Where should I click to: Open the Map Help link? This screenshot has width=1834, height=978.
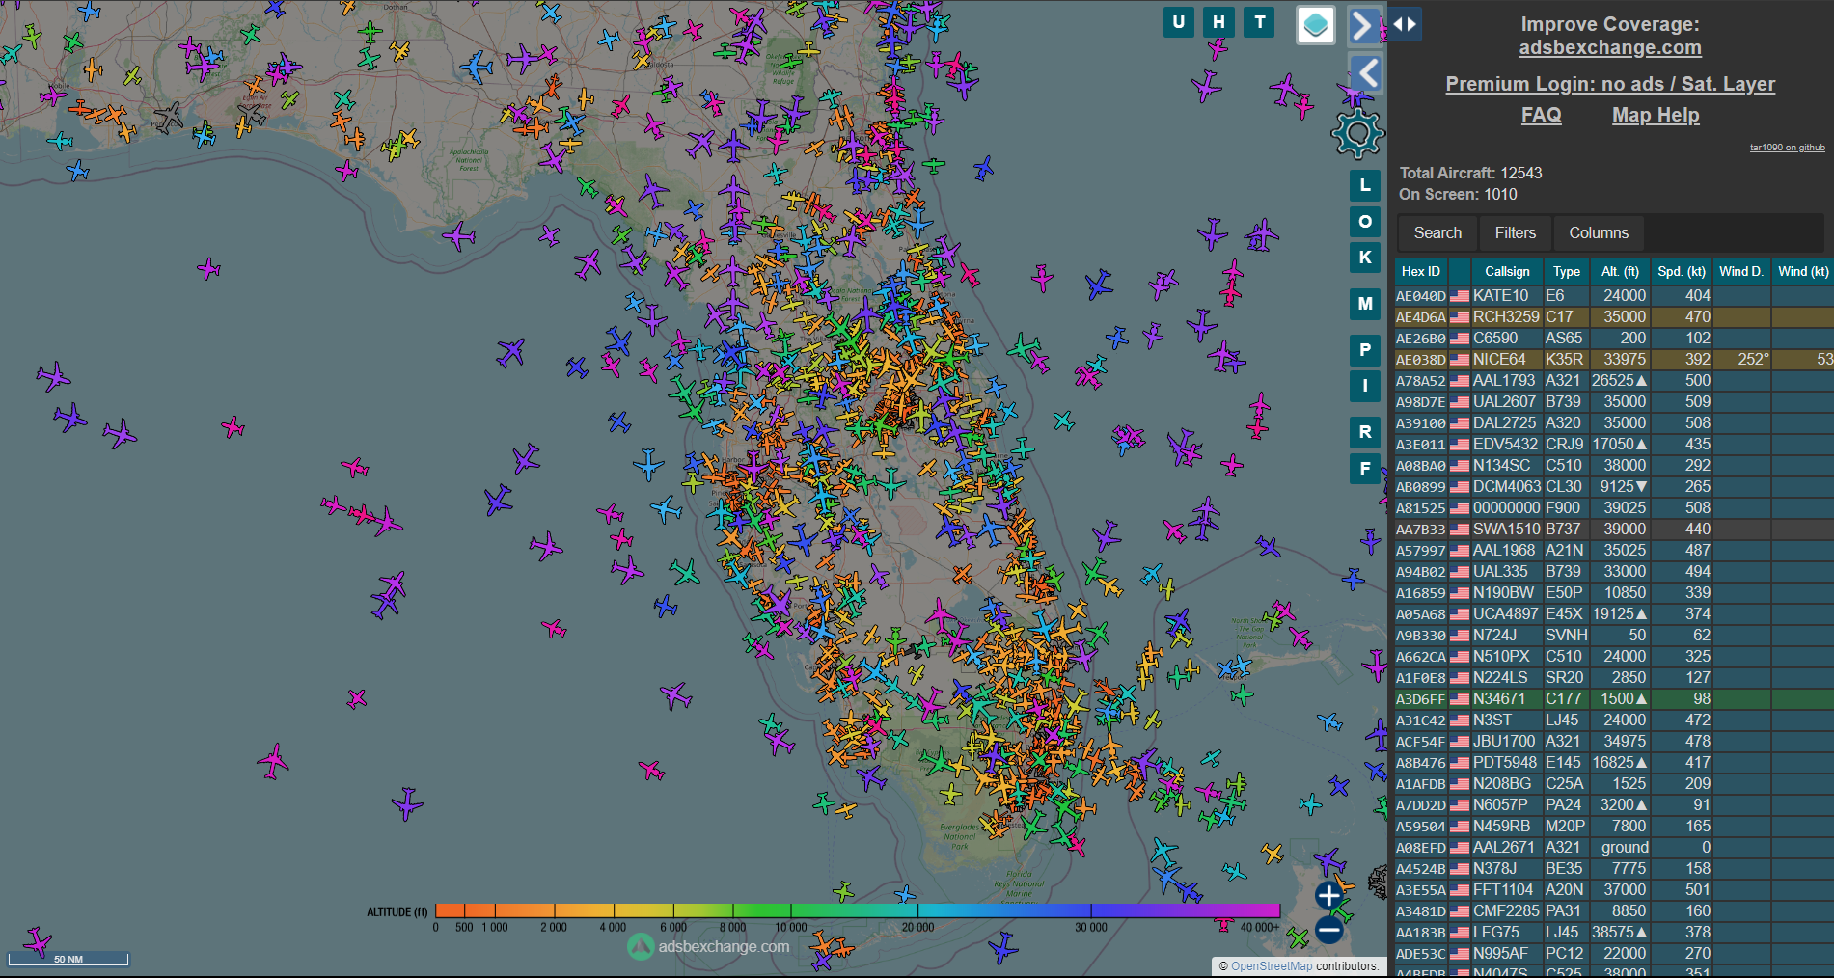pos(1656,115)
